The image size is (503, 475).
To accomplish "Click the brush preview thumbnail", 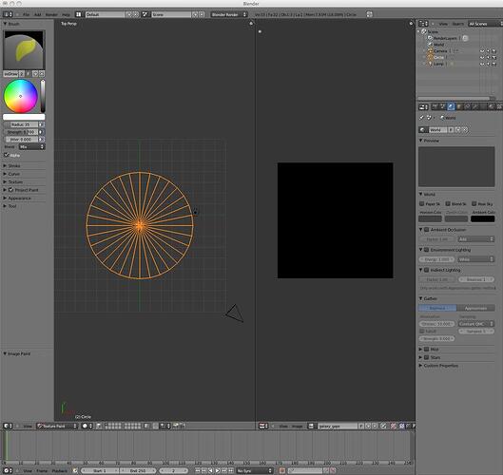I will pyautogui.click(x=24, y=50).
